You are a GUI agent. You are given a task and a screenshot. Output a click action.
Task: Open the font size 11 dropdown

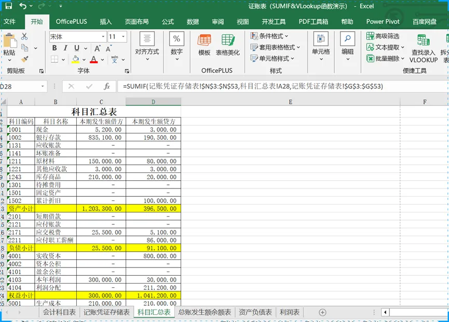123,36
